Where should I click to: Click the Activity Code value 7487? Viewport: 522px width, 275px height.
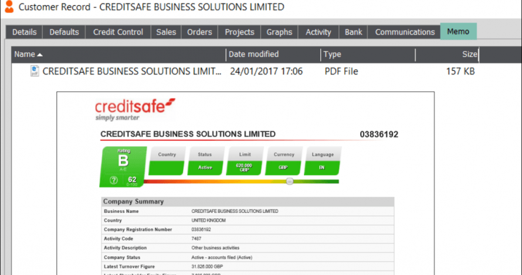tap(196, 239)
